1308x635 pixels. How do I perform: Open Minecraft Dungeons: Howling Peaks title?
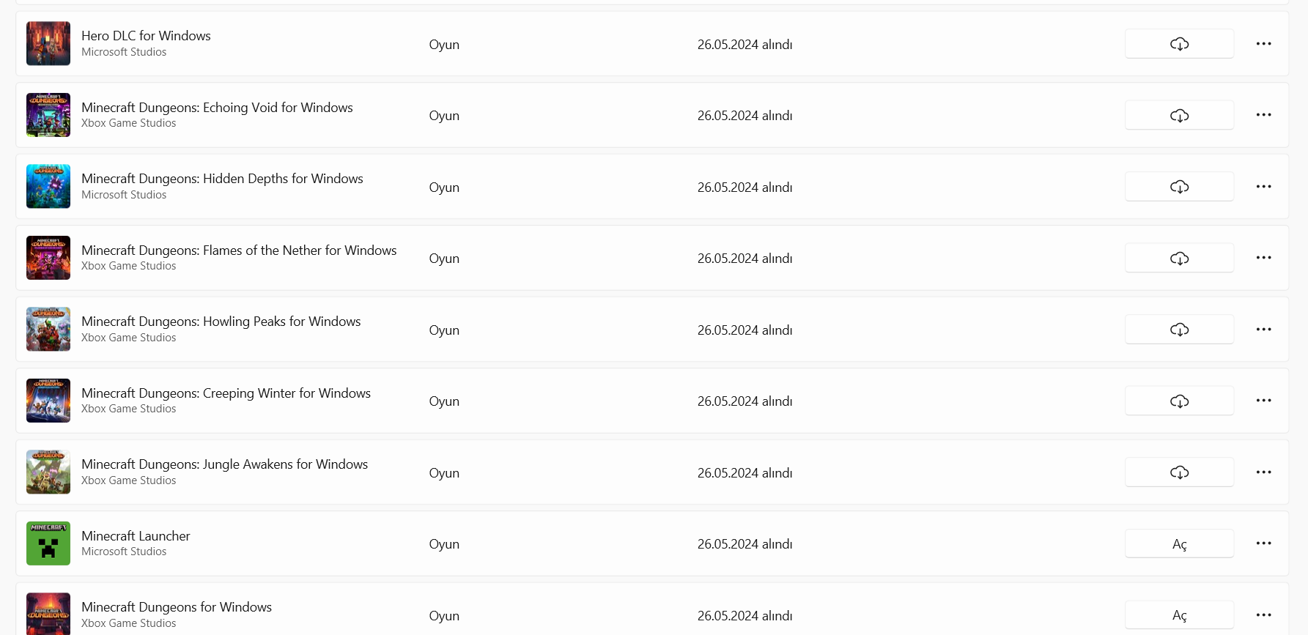[x=221, y=322]
